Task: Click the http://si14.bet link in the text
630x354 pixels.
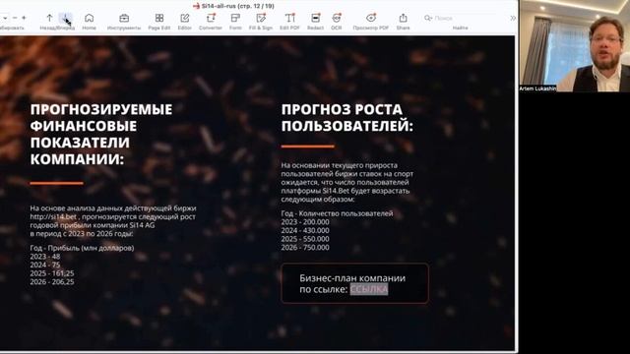Action: pos(53,216)
